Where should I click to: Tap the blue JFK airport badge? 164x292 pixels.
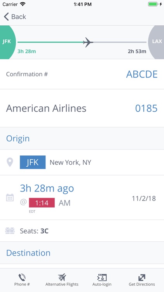(33, 162)
